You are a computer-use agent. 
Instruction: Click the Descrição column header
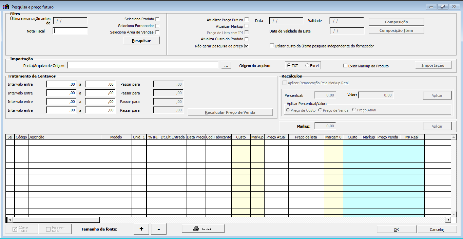(x=64, y=137)
